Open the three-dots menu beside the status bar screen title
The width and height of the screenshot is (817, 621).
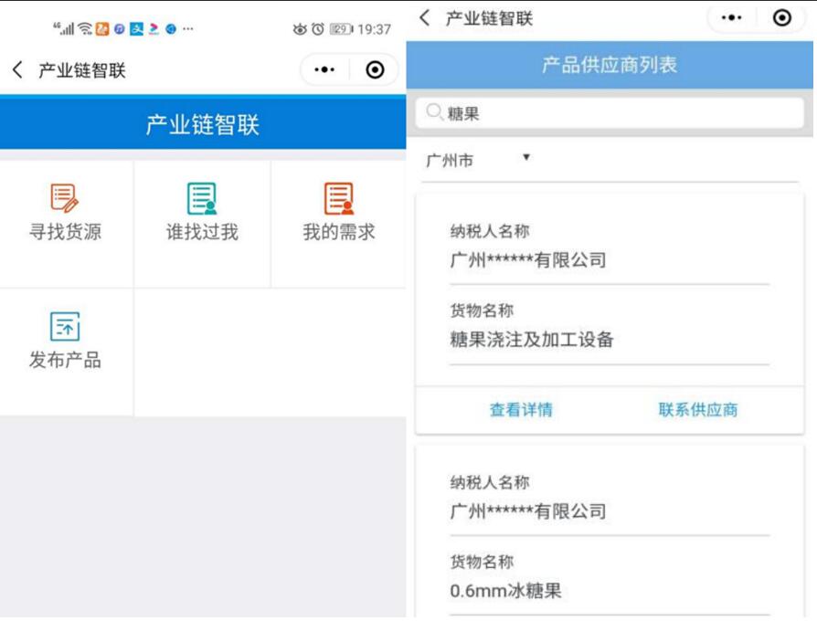coord(324,70)
